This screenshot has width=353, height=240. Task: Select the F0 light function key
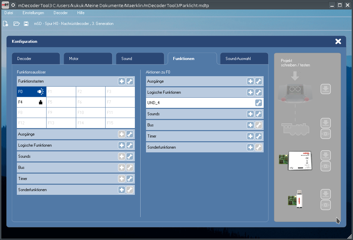pos(31,91)
